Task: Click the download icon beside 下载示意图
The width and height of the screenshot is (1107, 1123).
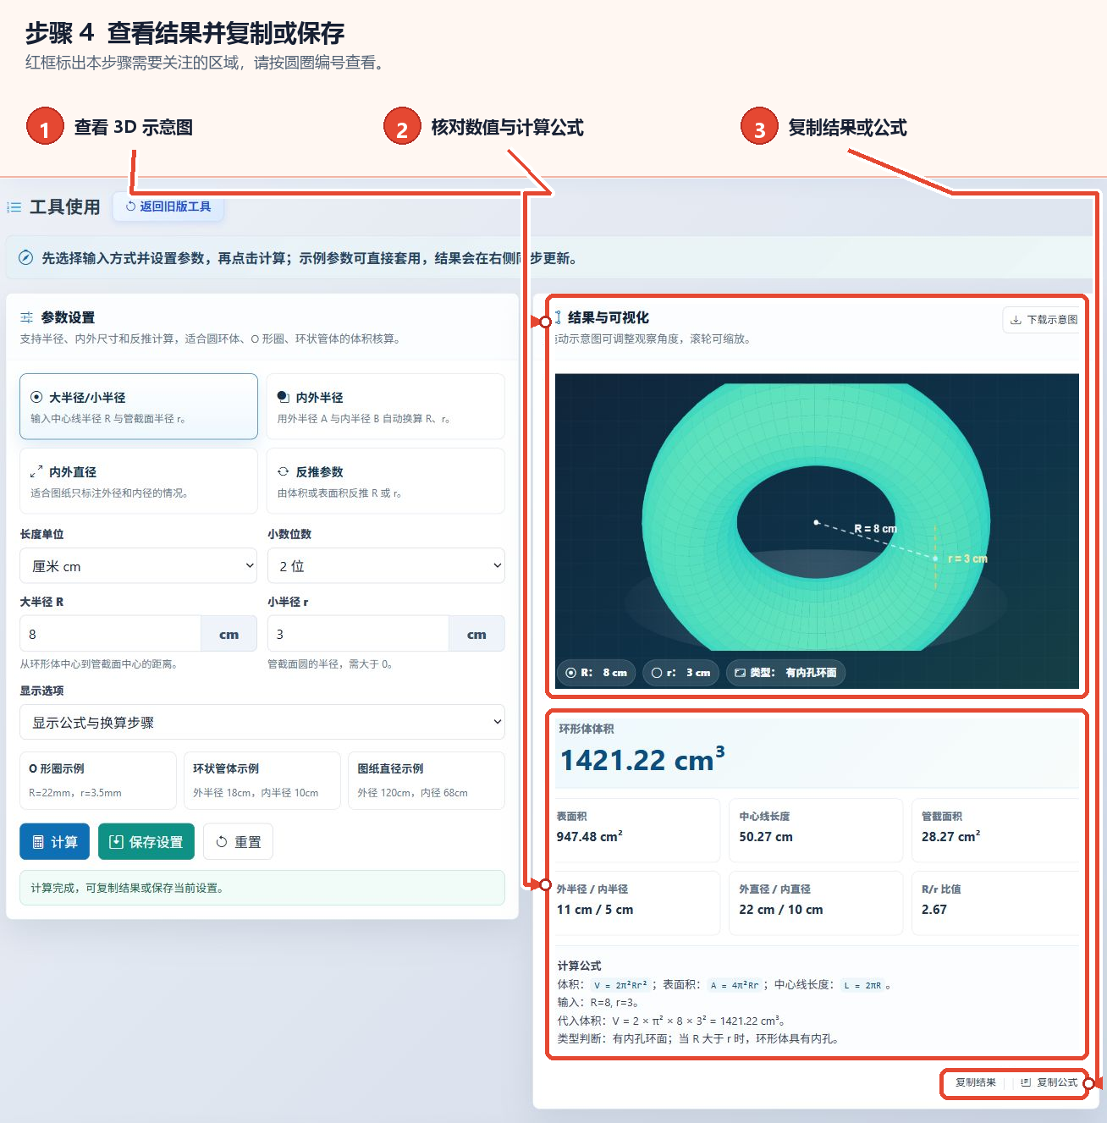Action: click(1016, 320)
